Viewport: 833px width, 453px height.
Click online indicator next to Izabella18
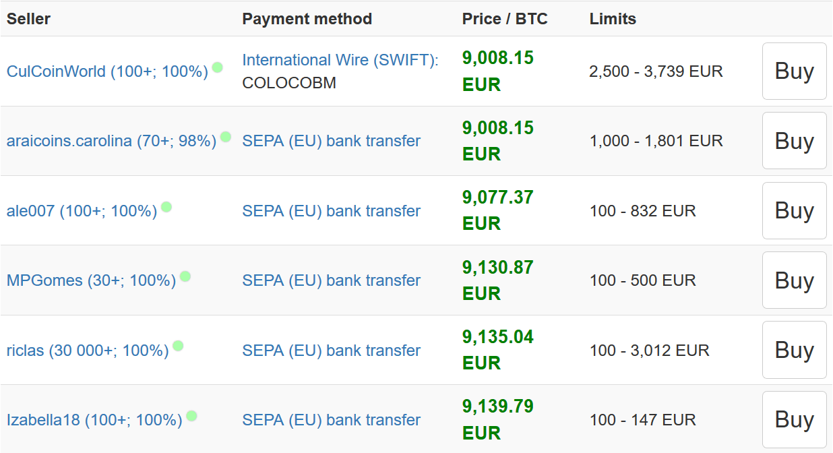pyautogui.click(x=191, y=416)
